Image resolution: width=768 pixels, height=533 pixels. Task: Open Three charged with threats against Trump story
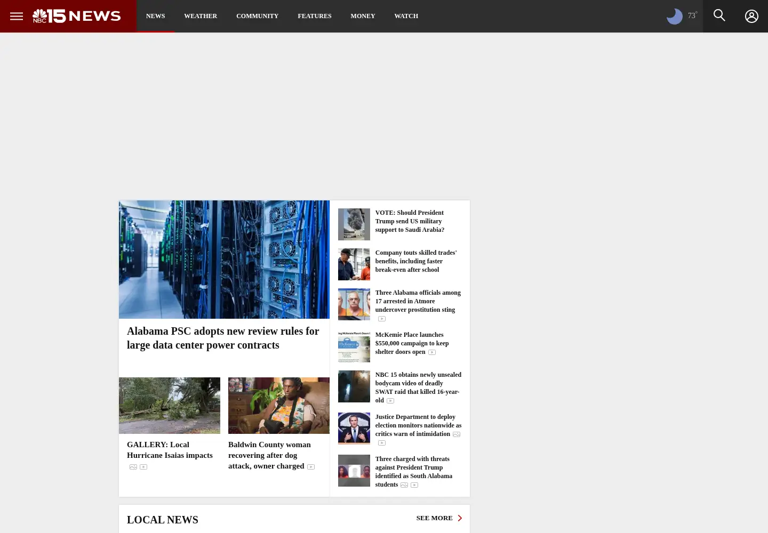pos(413,472)
